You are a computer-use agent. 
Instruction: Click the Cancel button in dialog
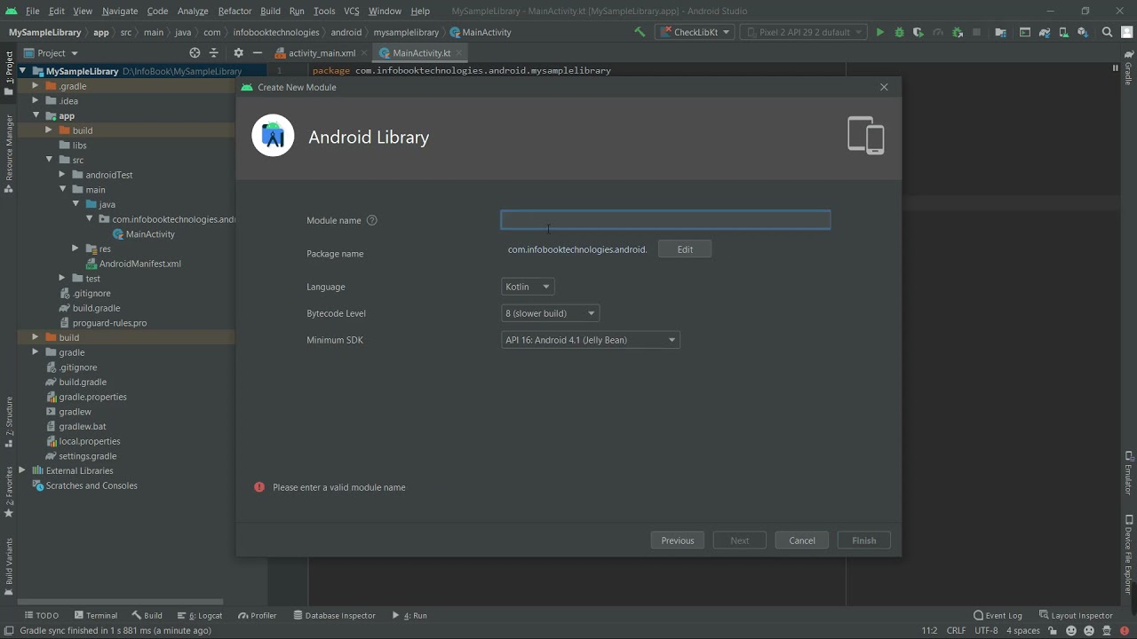(802, 540)
